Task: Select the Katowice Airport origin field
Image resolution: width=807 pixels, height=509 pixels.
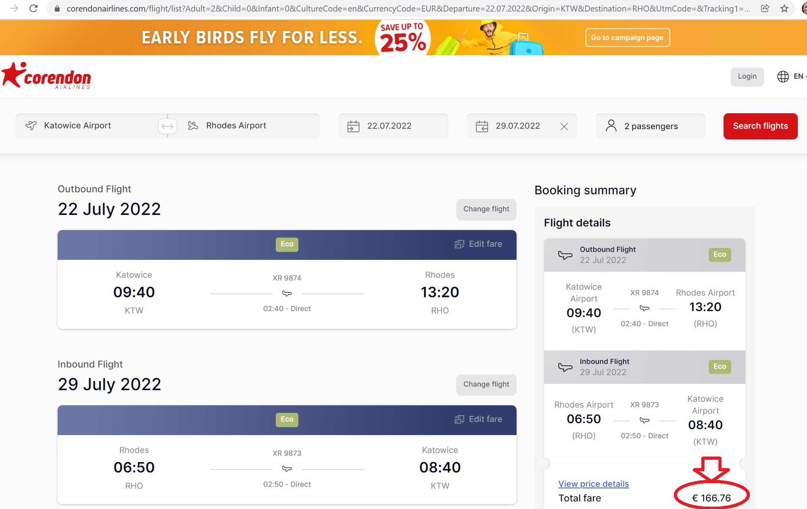Action: coord(87,126)
